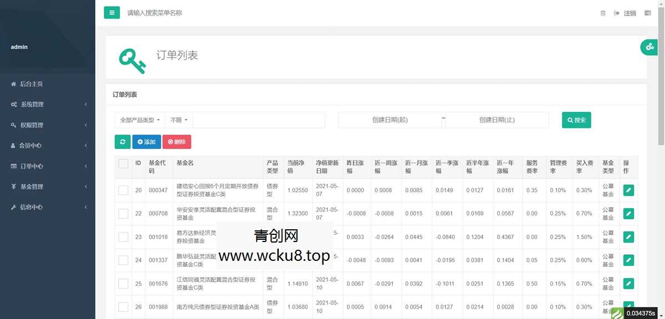Edit fund 000347 via green pencil icon
The height and width of the screenshot is (319, 665).
point(628,190)
